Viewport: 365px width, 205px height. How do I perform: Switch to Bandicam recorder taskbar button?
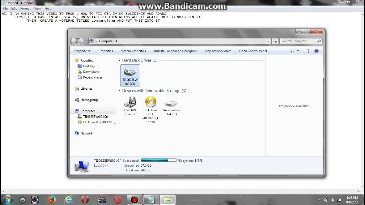point(135,200)
